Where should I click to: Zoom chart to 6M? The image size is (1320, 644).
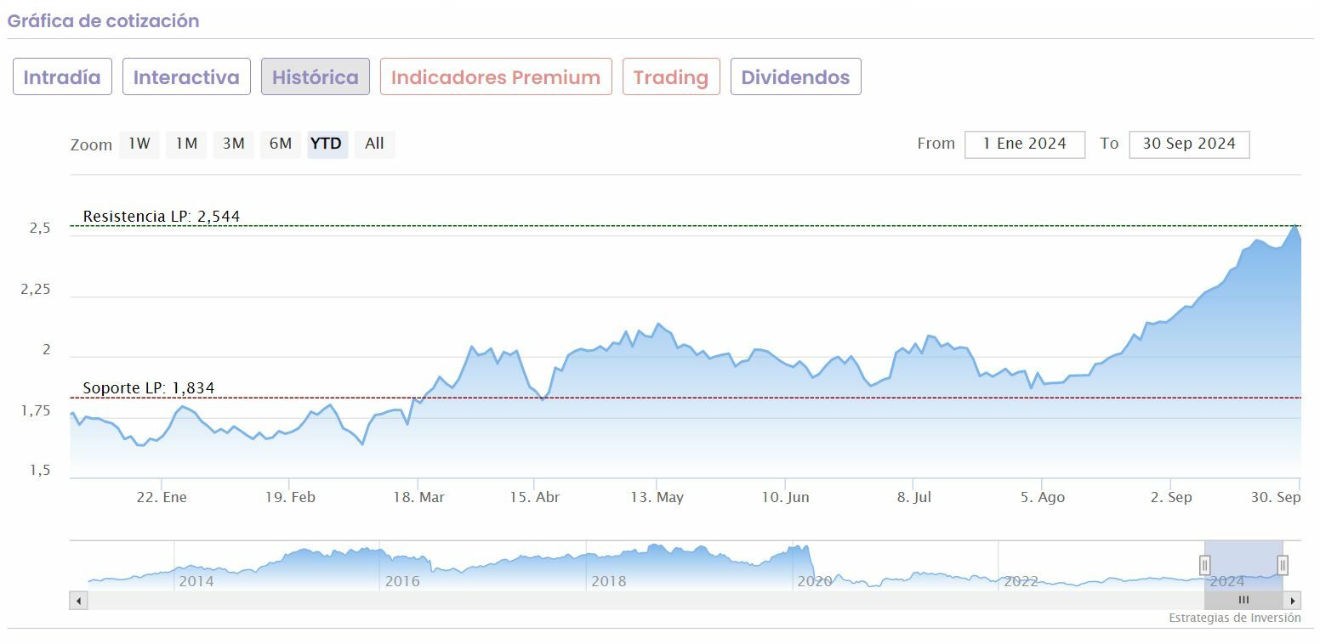281,144
